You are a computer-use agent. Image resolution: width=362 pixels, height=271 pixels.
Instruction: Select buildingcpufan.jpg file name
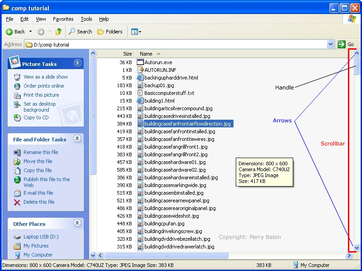164,224
